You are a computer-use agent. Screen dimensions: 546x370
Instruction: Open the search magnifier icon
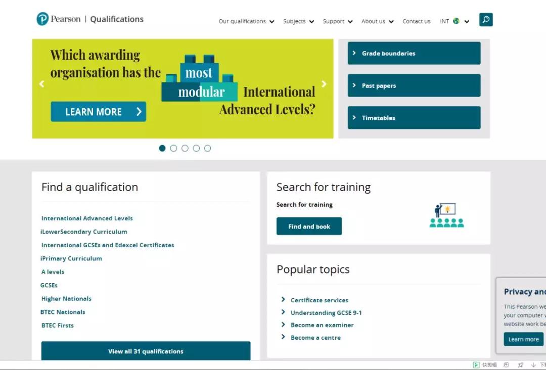coord(486,20)
